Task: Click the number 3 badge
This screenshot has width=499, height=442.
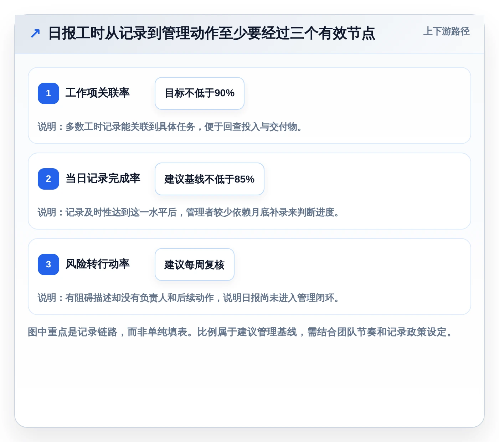Action: coord(48,264)
